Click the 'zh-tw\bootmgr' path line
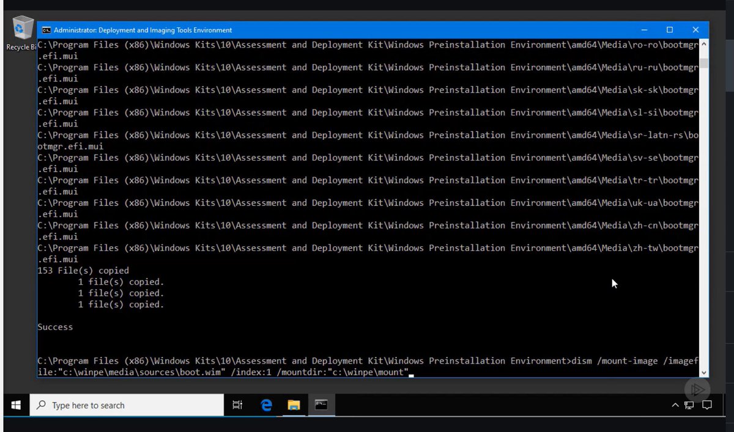This screenshot has width=734, height=432. [x=368, y=247]
